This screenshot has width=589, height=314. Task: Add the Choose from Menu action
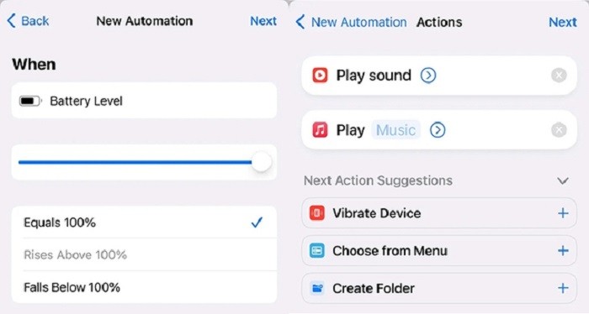[x=563, y=251]
